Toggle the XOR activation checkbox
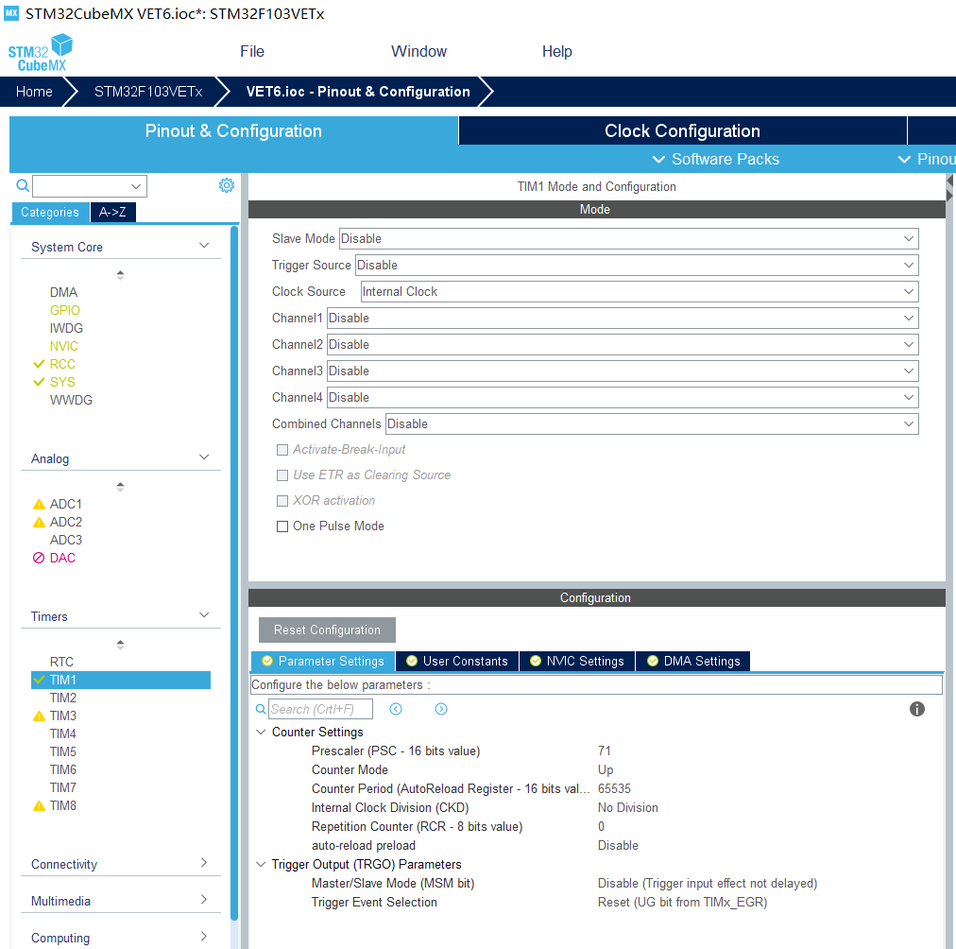The image size is (956, 949). [x=282, y=501]
